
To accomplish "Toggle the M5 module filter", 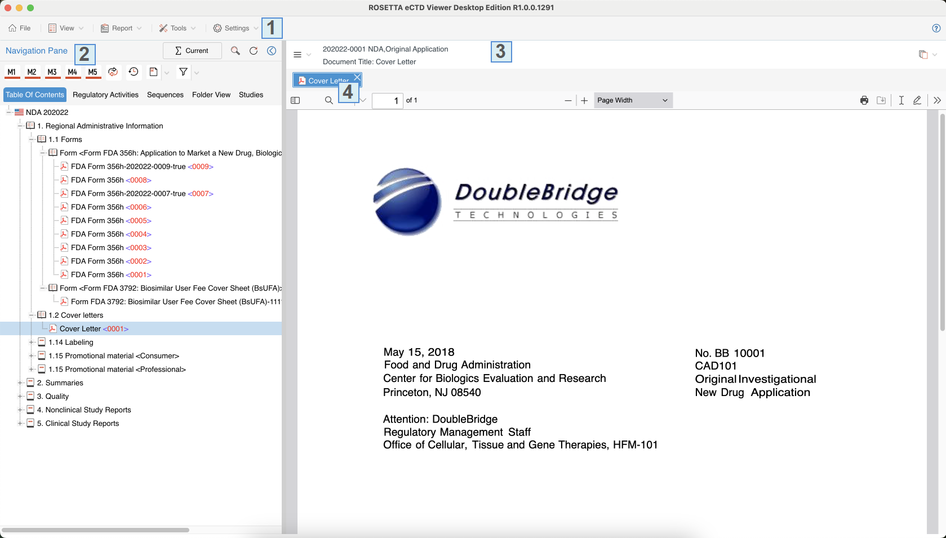I will point(93,72).
